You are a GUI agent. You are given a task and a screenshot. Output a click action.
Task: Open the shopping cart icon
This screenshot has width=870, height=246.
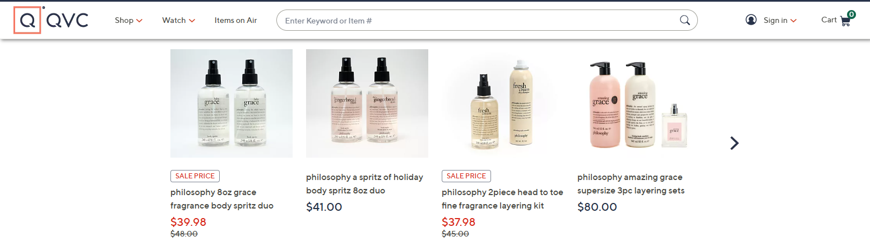coord(845,21)
